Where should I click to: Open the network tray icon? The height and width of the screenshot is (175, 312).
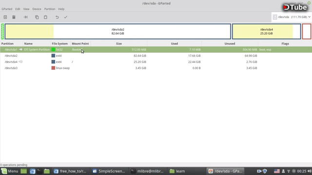pyautogui.click(x=289, y=171)
